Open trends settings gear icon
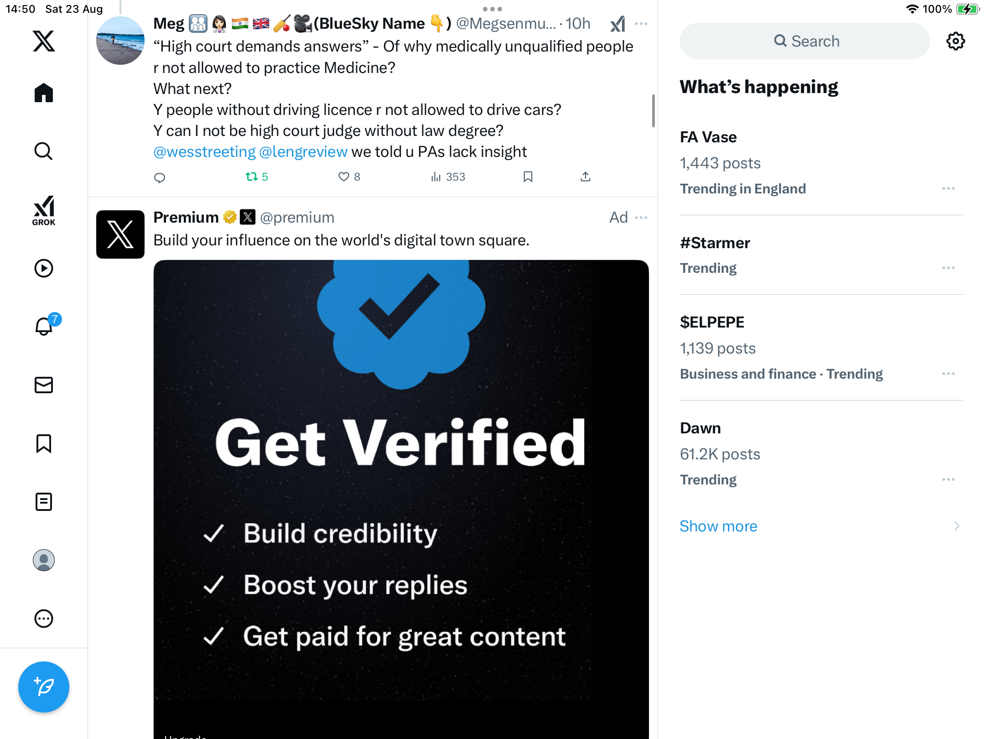This screenshot has width=985, height=739. pos(955,41)
